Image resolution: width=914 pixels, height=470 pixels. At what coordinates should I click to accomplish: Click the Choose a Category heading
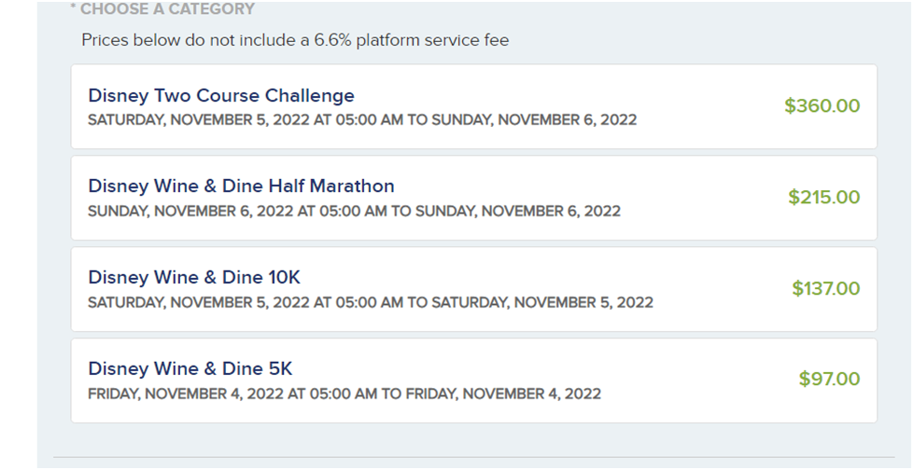(x=162, y=9)
